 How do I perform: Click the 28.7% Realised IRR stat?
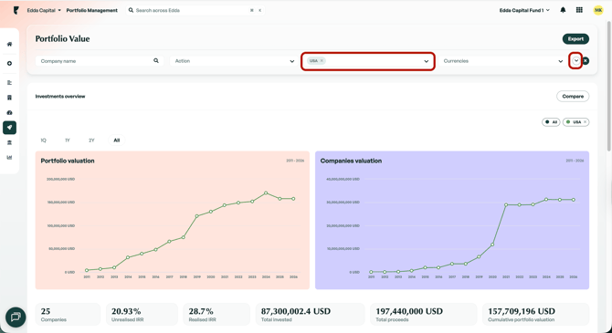216,315
